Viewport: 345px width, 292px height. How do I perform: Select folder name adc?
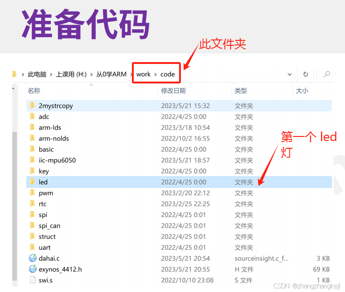click(44, 117)
